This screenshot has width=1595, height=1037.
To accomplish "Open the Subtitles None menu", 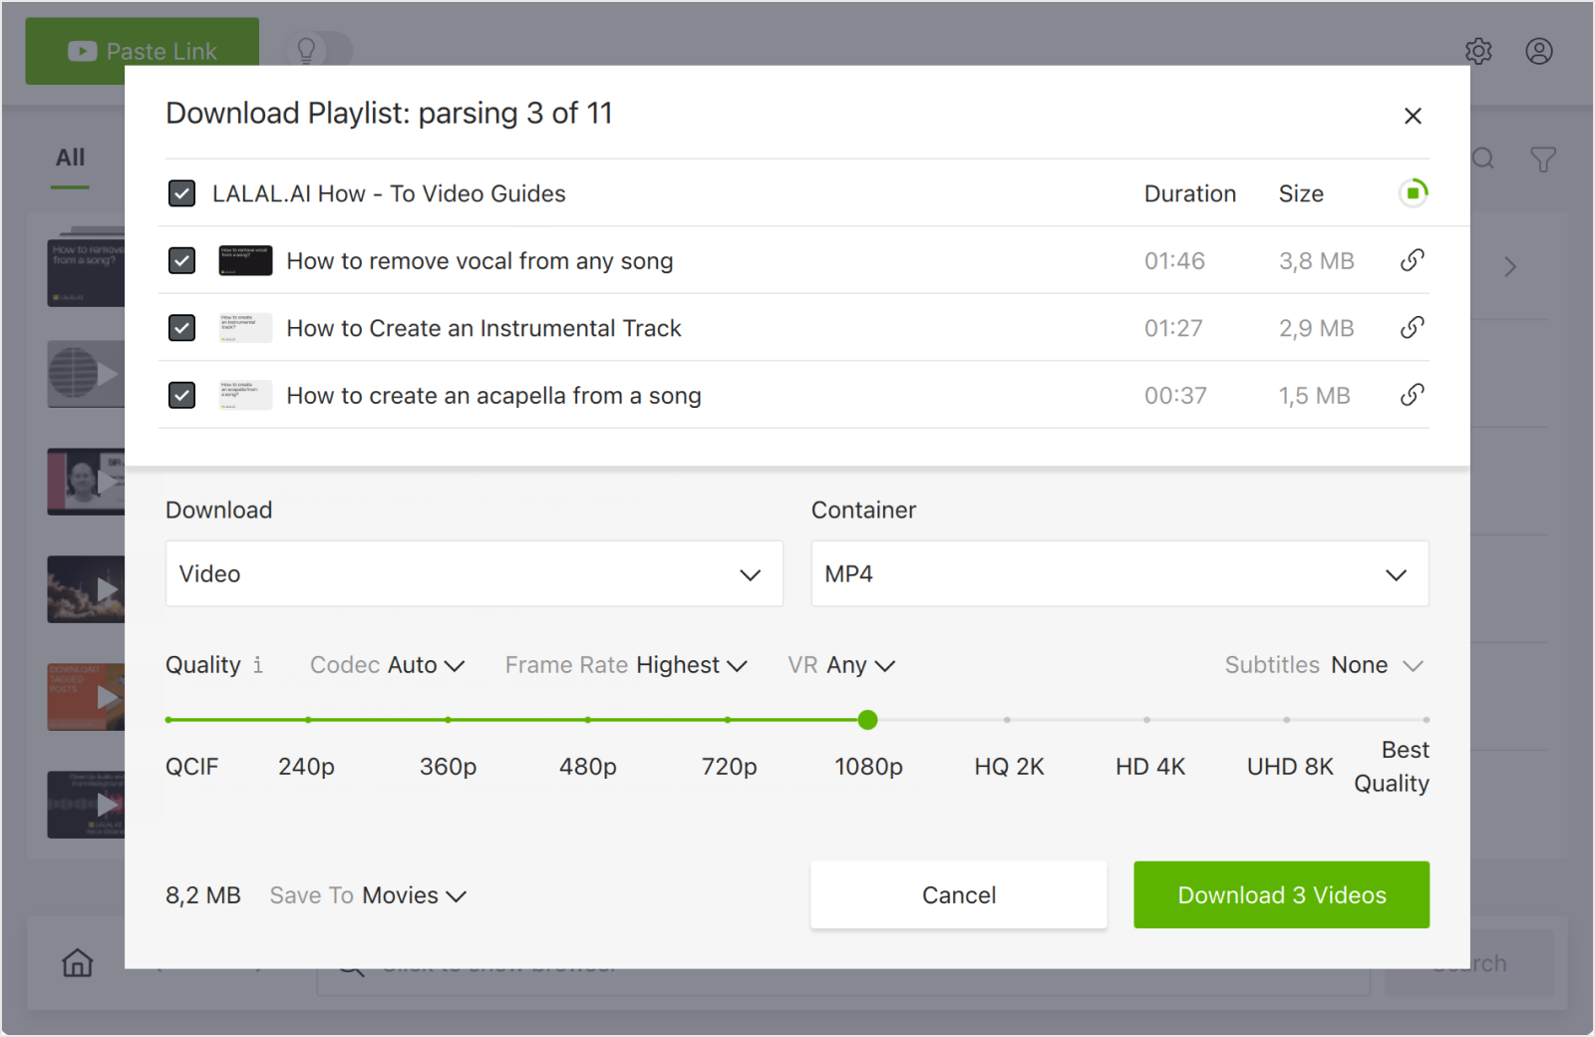I will pos(1376,665).
